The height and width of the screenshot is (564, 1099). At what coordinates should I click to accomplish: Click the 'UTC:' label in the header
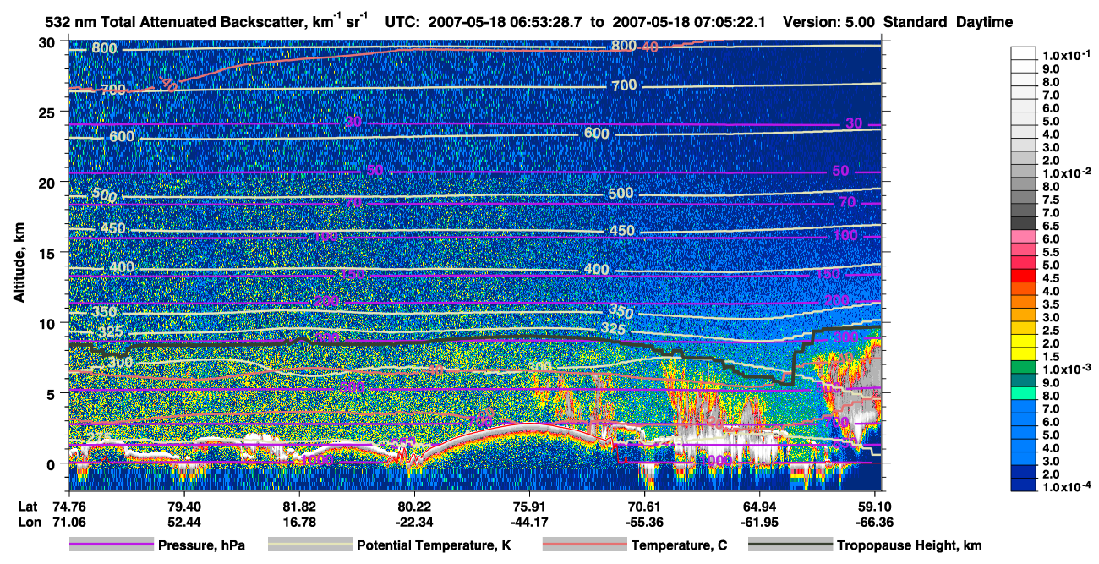tap(402, 22)
